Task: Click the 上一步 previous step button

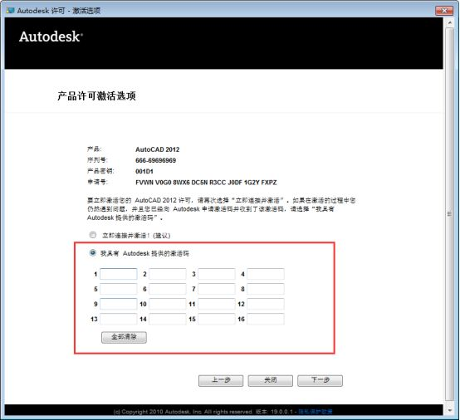Action: [221, 380]
